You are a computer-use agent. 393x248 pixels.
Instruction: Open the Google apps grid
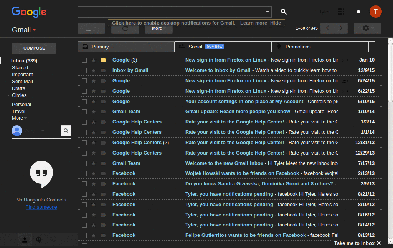pyautogui.click(x=341, y=12)
